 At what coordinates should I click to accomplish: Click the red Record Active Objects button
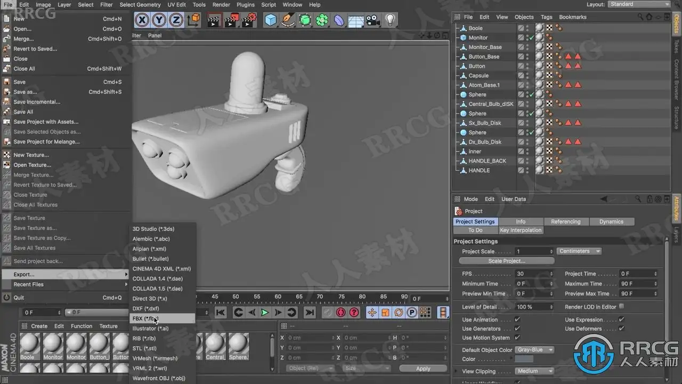coord(341,313)
